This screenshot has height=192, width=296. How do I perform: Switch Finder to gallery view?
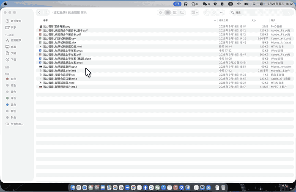point(182,12)
